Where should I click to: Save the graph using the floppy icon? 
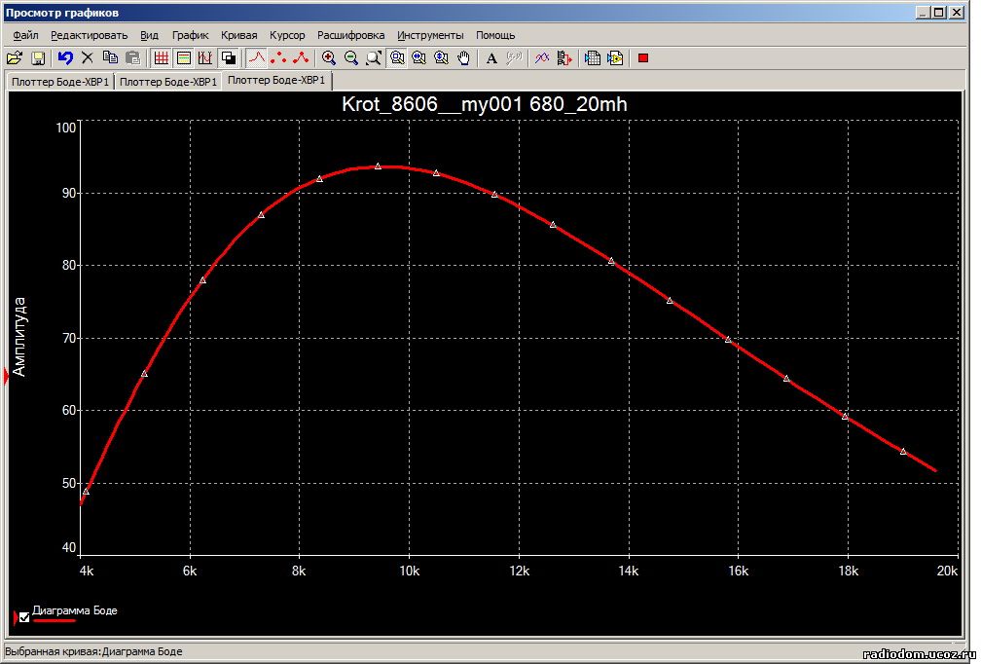38,58
